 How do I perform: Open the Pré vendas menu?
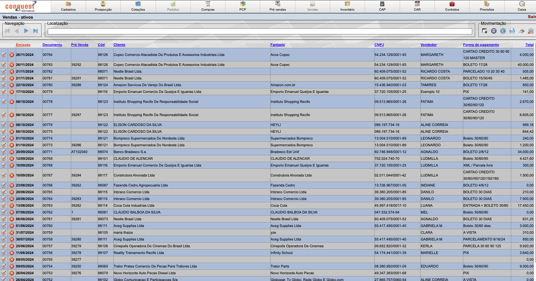pyautogui.click(x=277, y=6)
